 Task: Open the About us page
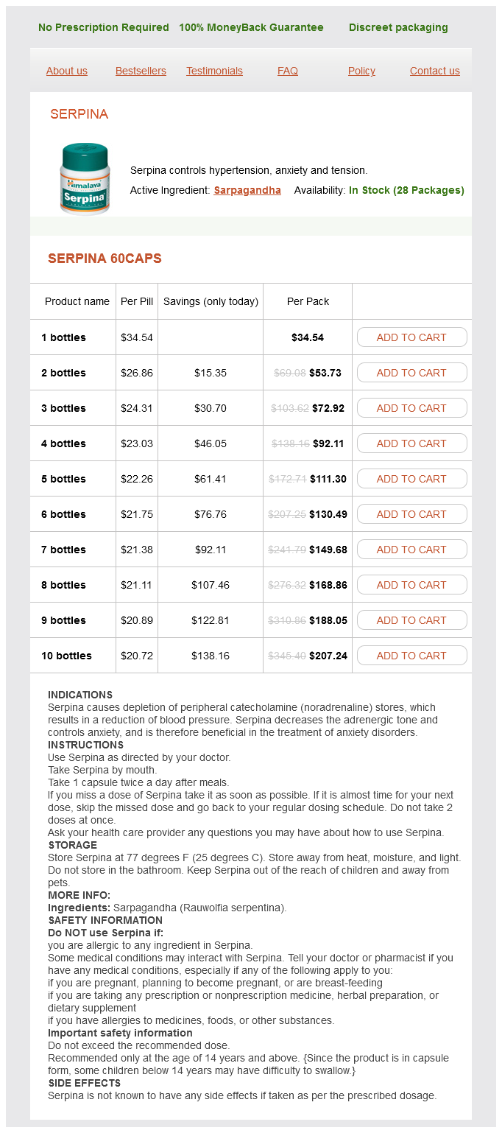tap(67, 71)
